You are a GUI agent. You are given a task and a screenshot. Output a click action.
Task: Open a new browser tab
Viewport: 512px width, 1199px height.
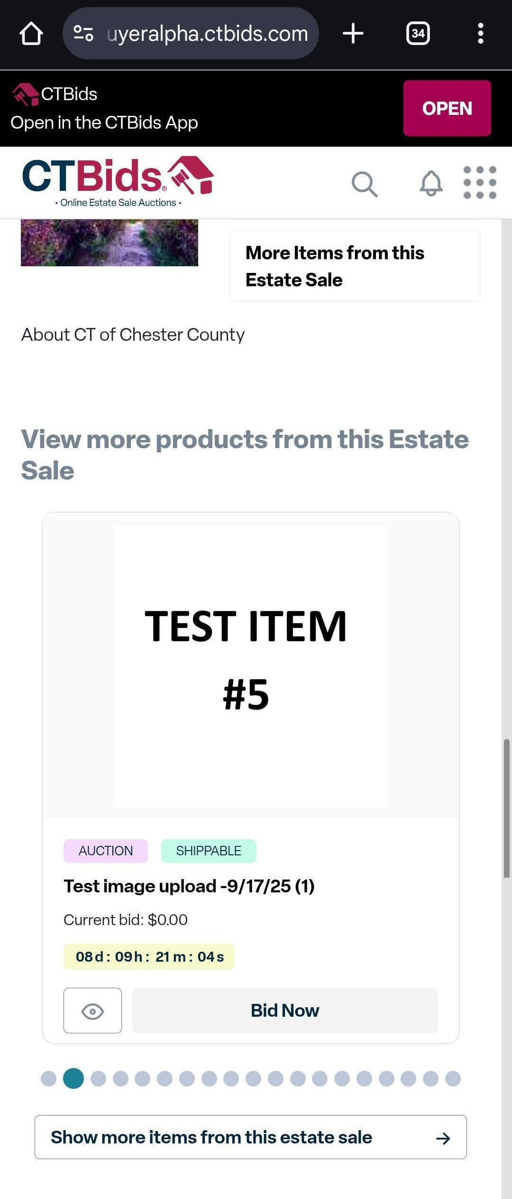point(353,34)
